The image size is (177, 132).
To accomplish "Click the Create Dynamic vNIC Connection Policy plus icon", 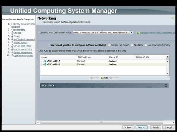I will click(138, 33).
